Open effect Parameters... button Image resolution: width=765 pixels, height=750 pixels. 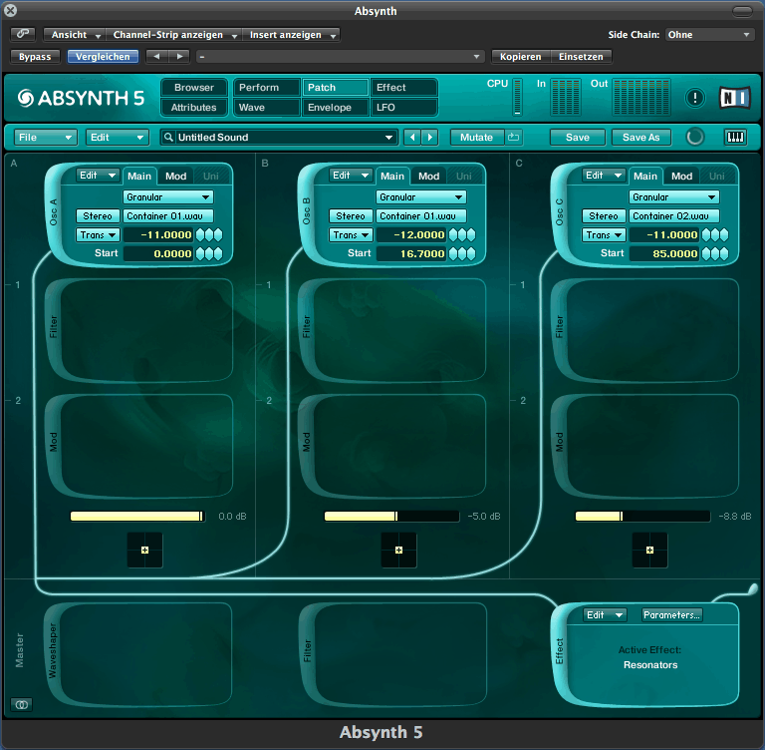pyautogui.click(x=672, y=615)
